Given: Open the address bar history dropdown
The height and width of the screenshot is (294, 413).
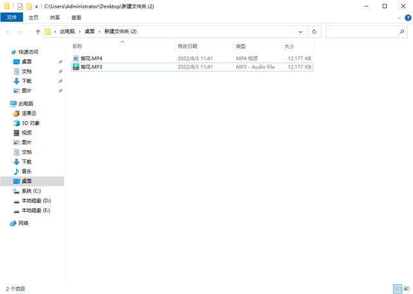Looking at the screenshot, I should (301, 32).
